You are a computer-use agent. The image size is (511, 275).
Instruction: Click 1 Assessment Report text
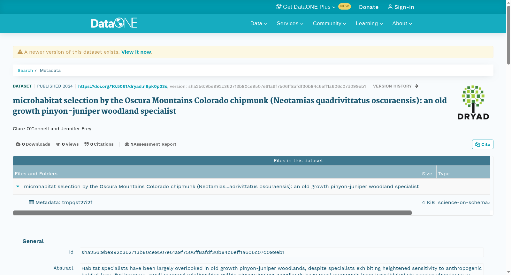click(x=153, y=144)
